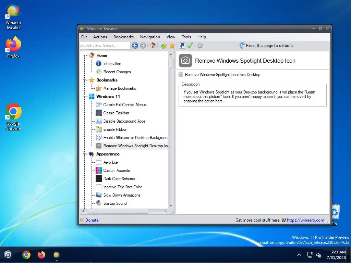Collapse the Home tree node
This screenshot has width=351, height=263.
click(85, 55)
